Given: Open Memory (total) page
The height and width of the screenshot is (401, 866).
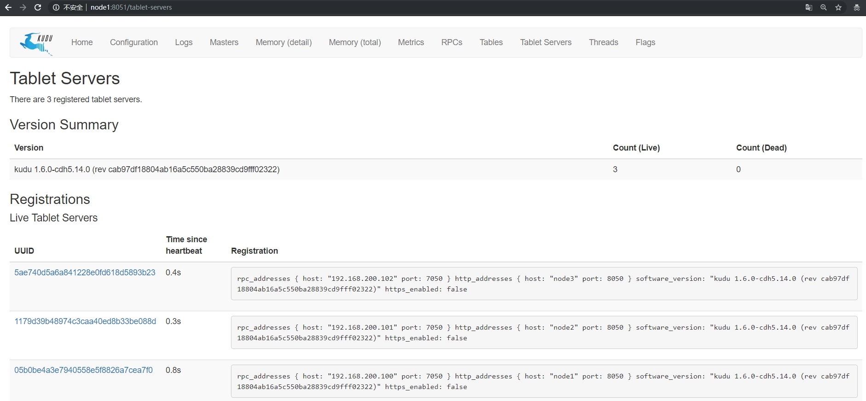Looking at the screenshot, I should pos(355,42).
